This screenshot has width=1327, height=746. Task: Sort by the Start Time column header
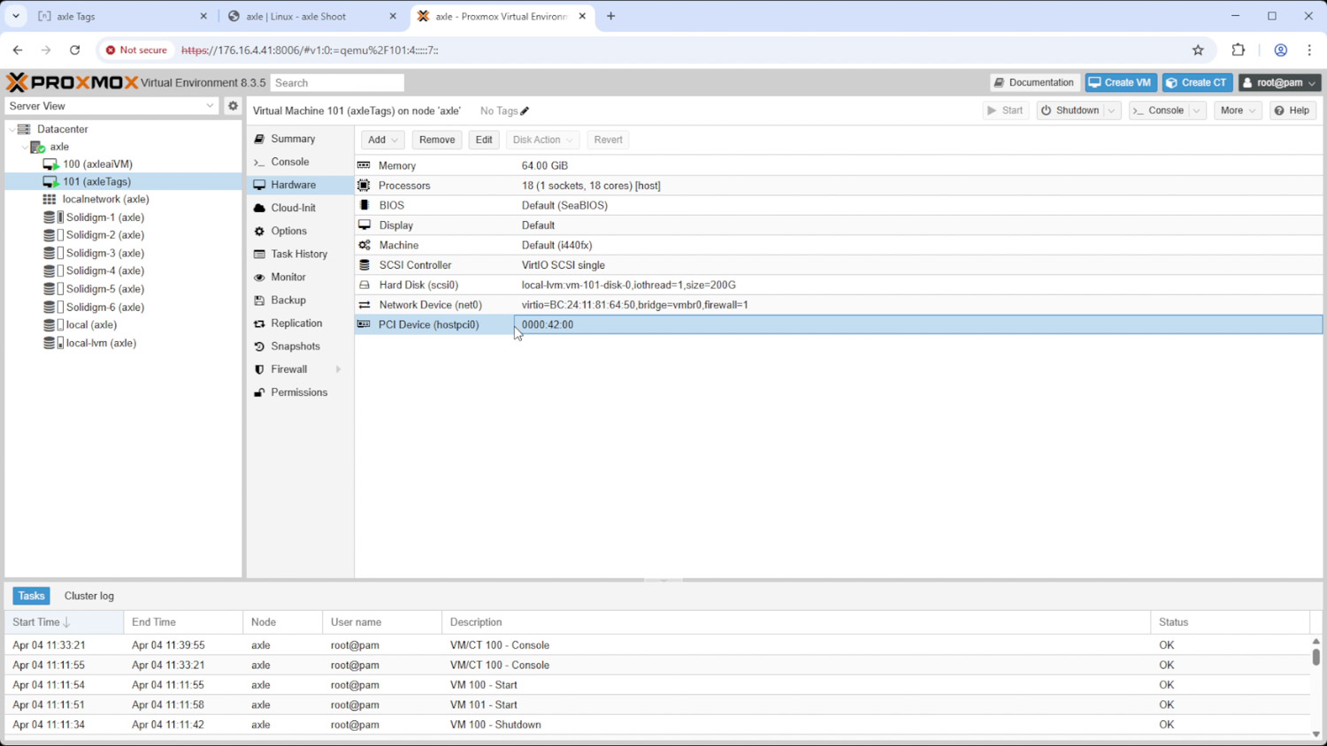click(x=64, y=622)
